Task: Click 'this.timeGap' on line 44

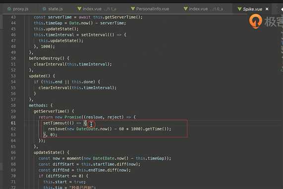Action: point(48,23)
